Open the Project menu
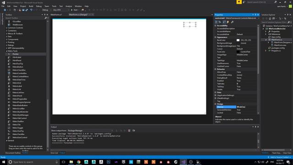 coord(23,6)
